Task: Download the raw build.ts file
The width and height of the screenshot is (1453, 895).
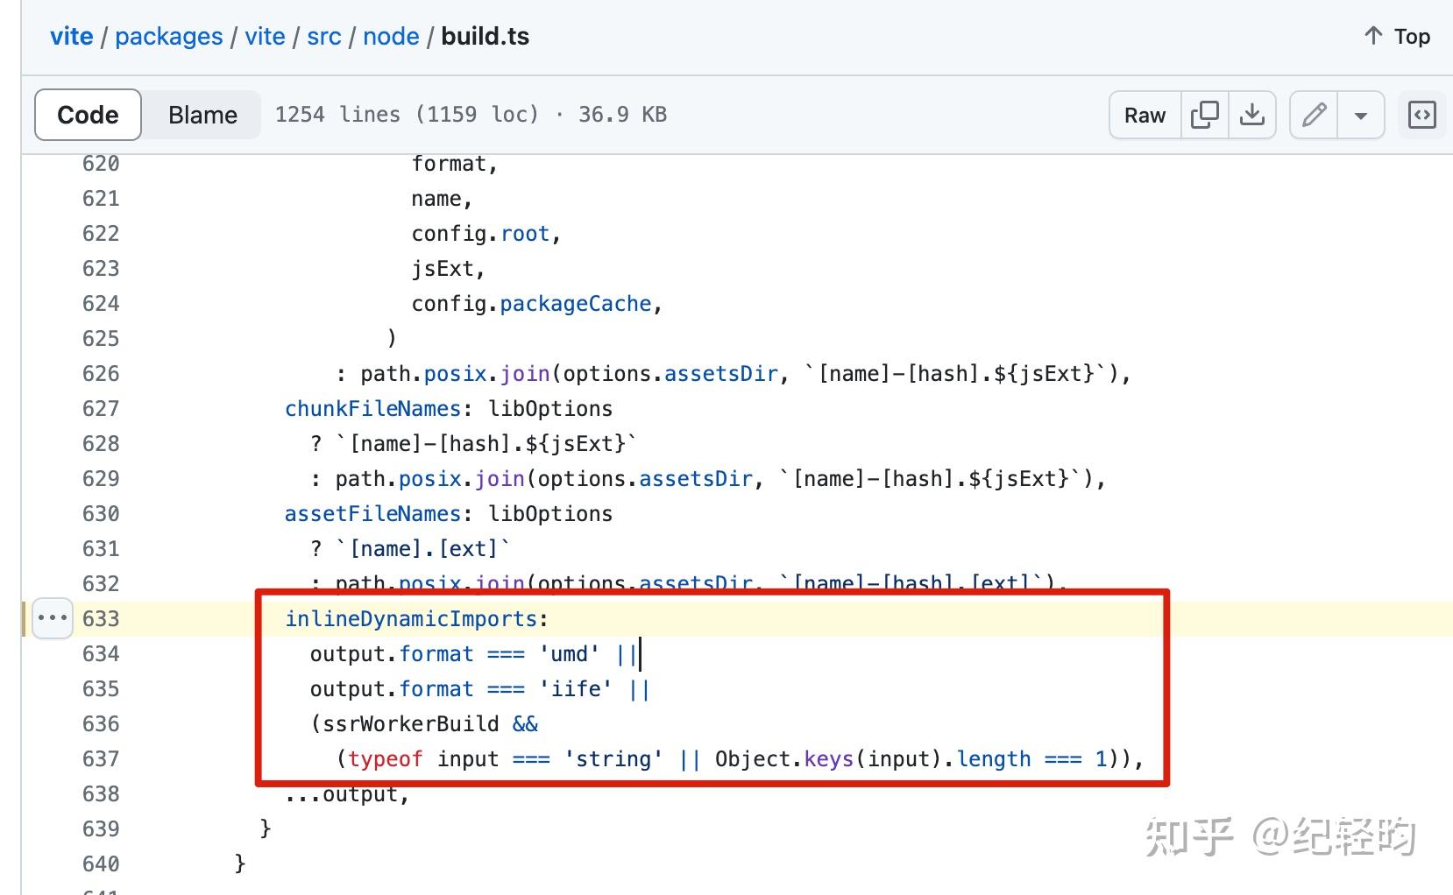Action: [1252, 115]
